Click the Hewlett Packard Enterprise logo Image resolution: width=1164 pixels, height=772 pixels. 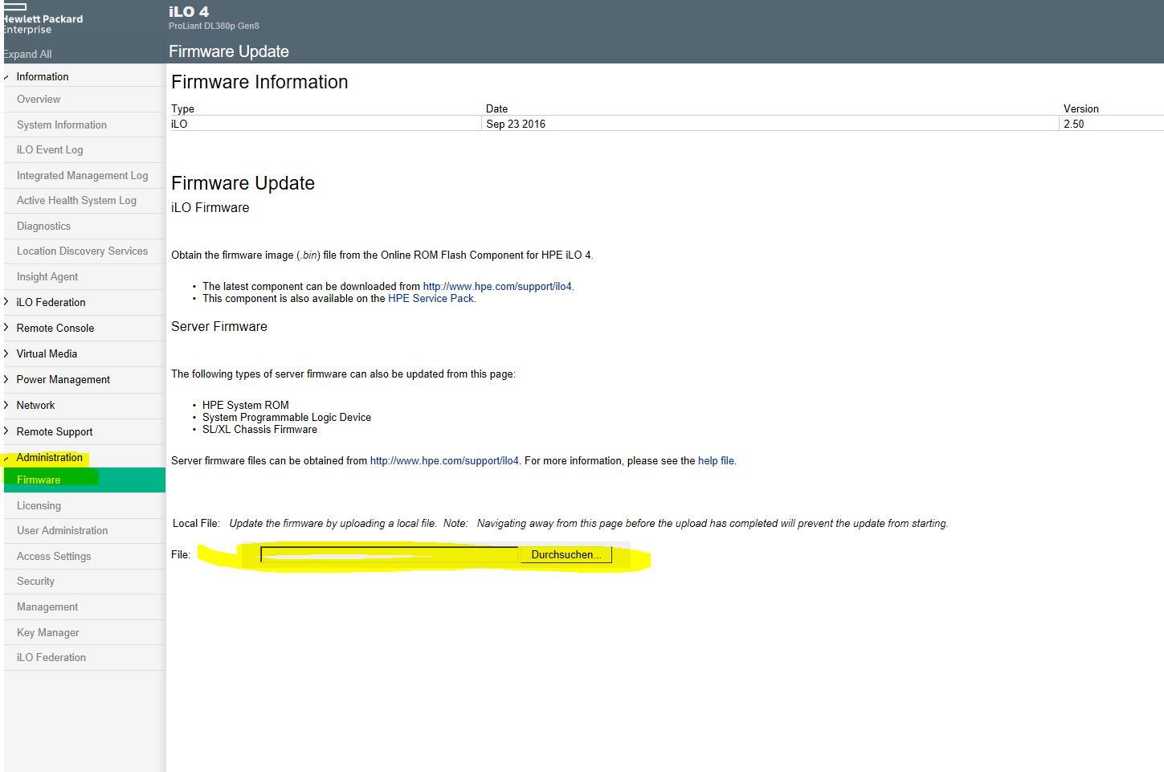tap(42, 19)
